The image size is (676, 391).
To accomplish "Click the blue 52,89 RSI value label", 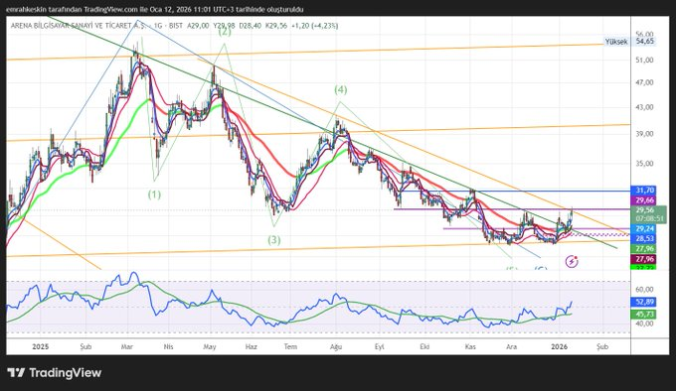I will [x=644, y=302].
